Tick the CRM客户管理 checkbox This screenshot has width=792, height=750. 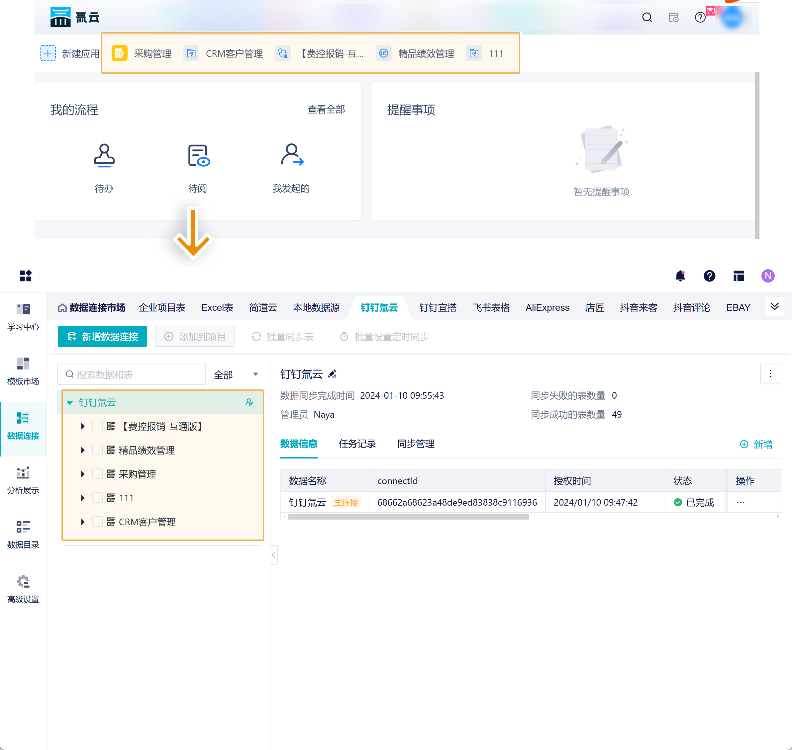pos(98,522)
